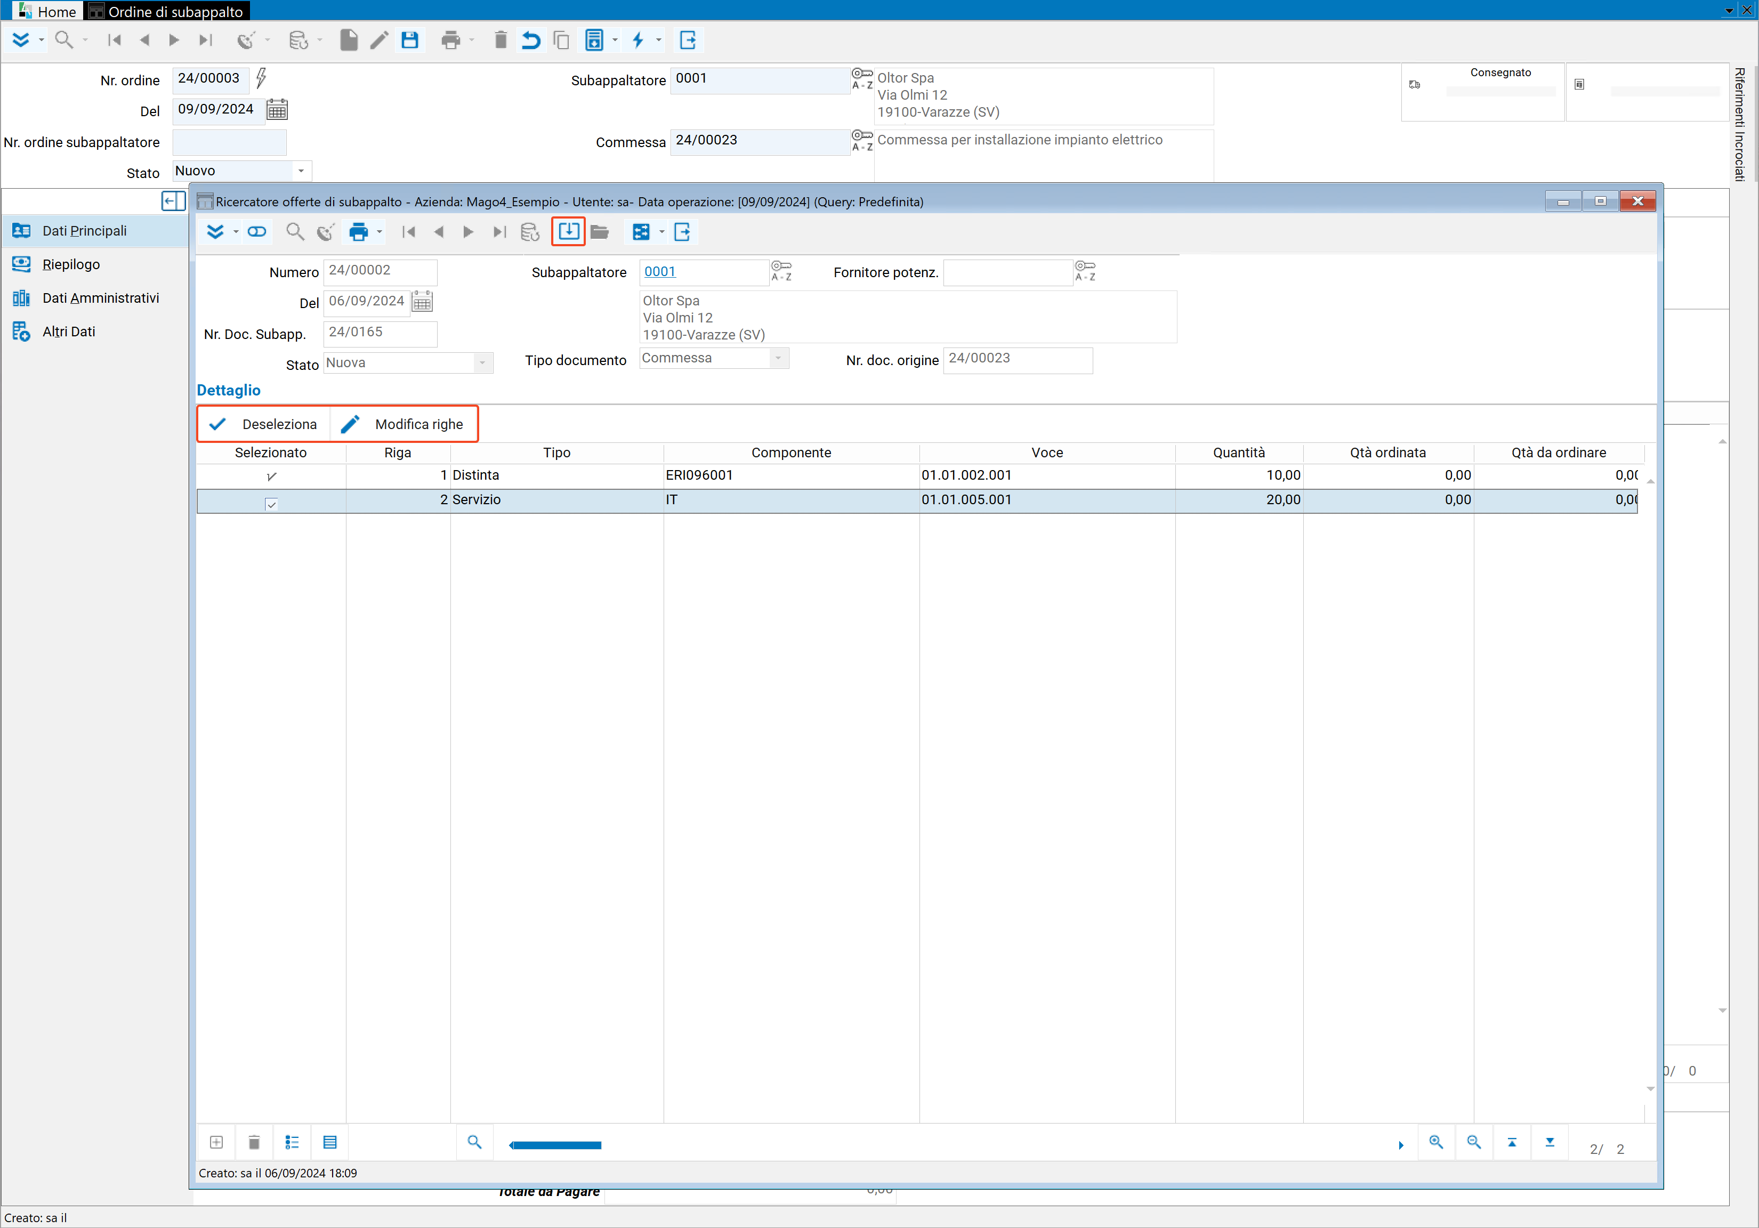Toggle Selezionato checkmark for Distinta row
The width and height of the screenshot is (1759, 1228).
pos(271,476)
